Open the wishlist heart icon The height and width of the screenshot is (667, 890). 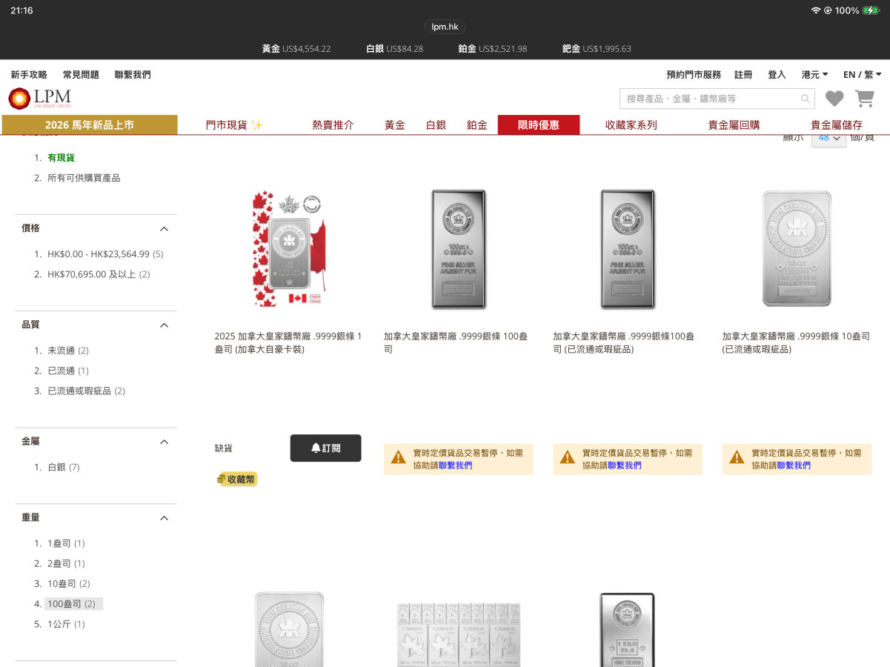(834, 99)
